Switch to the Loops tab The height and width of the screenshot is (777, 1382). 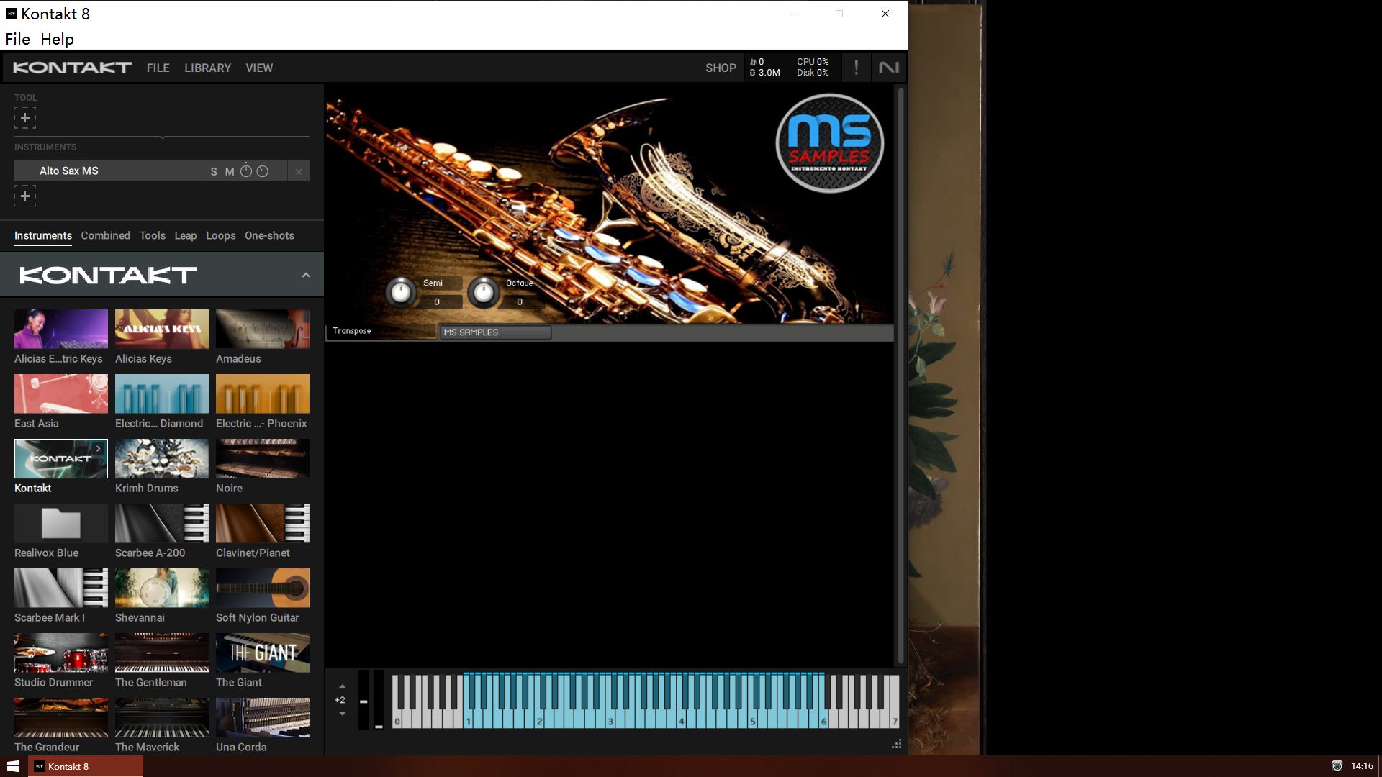(x=220, y=235)
